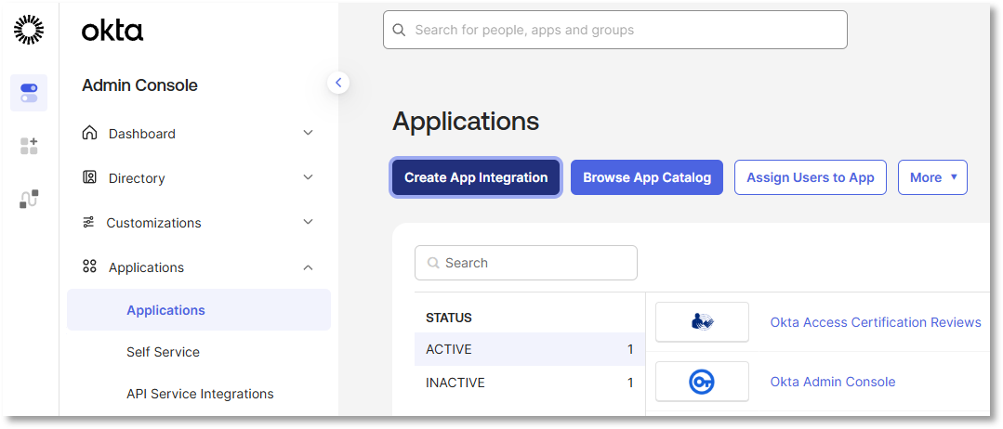Expand the Customizations section chevron

pyautogui.click(x=309, y=223)
